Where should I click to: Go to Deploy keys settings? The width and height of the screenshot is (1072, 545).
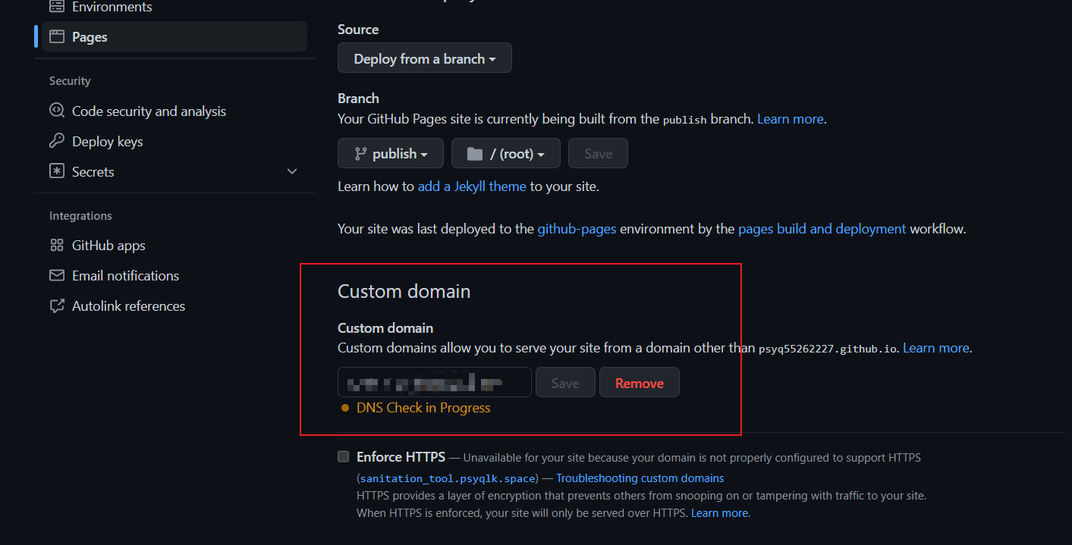(107, 141)
